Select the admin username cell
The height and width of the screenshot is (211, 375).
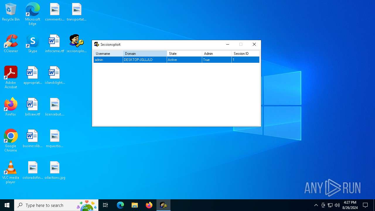click(108, 60)
